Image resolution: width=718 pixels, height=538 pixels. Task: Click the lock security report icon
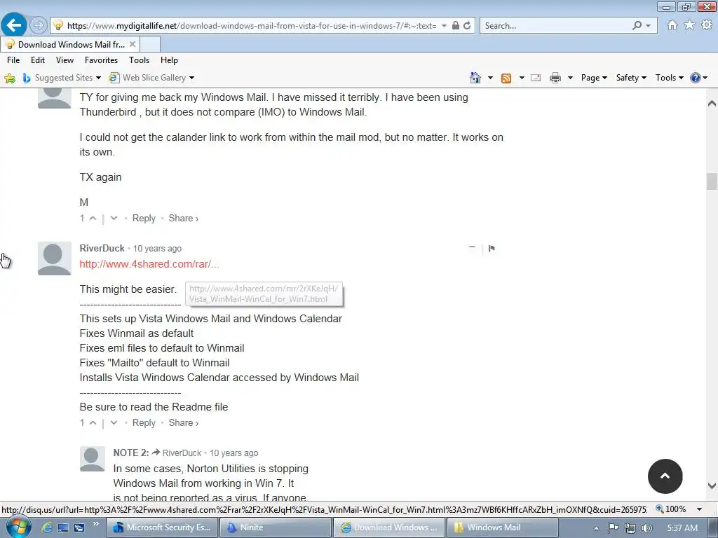(456, 26)
